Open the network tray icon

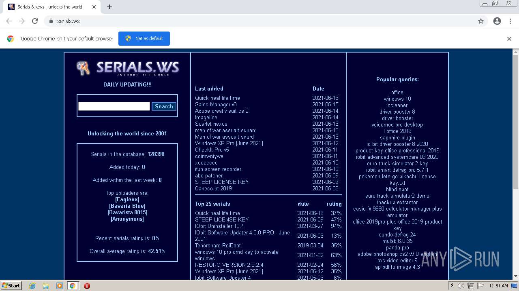(470, 286)
